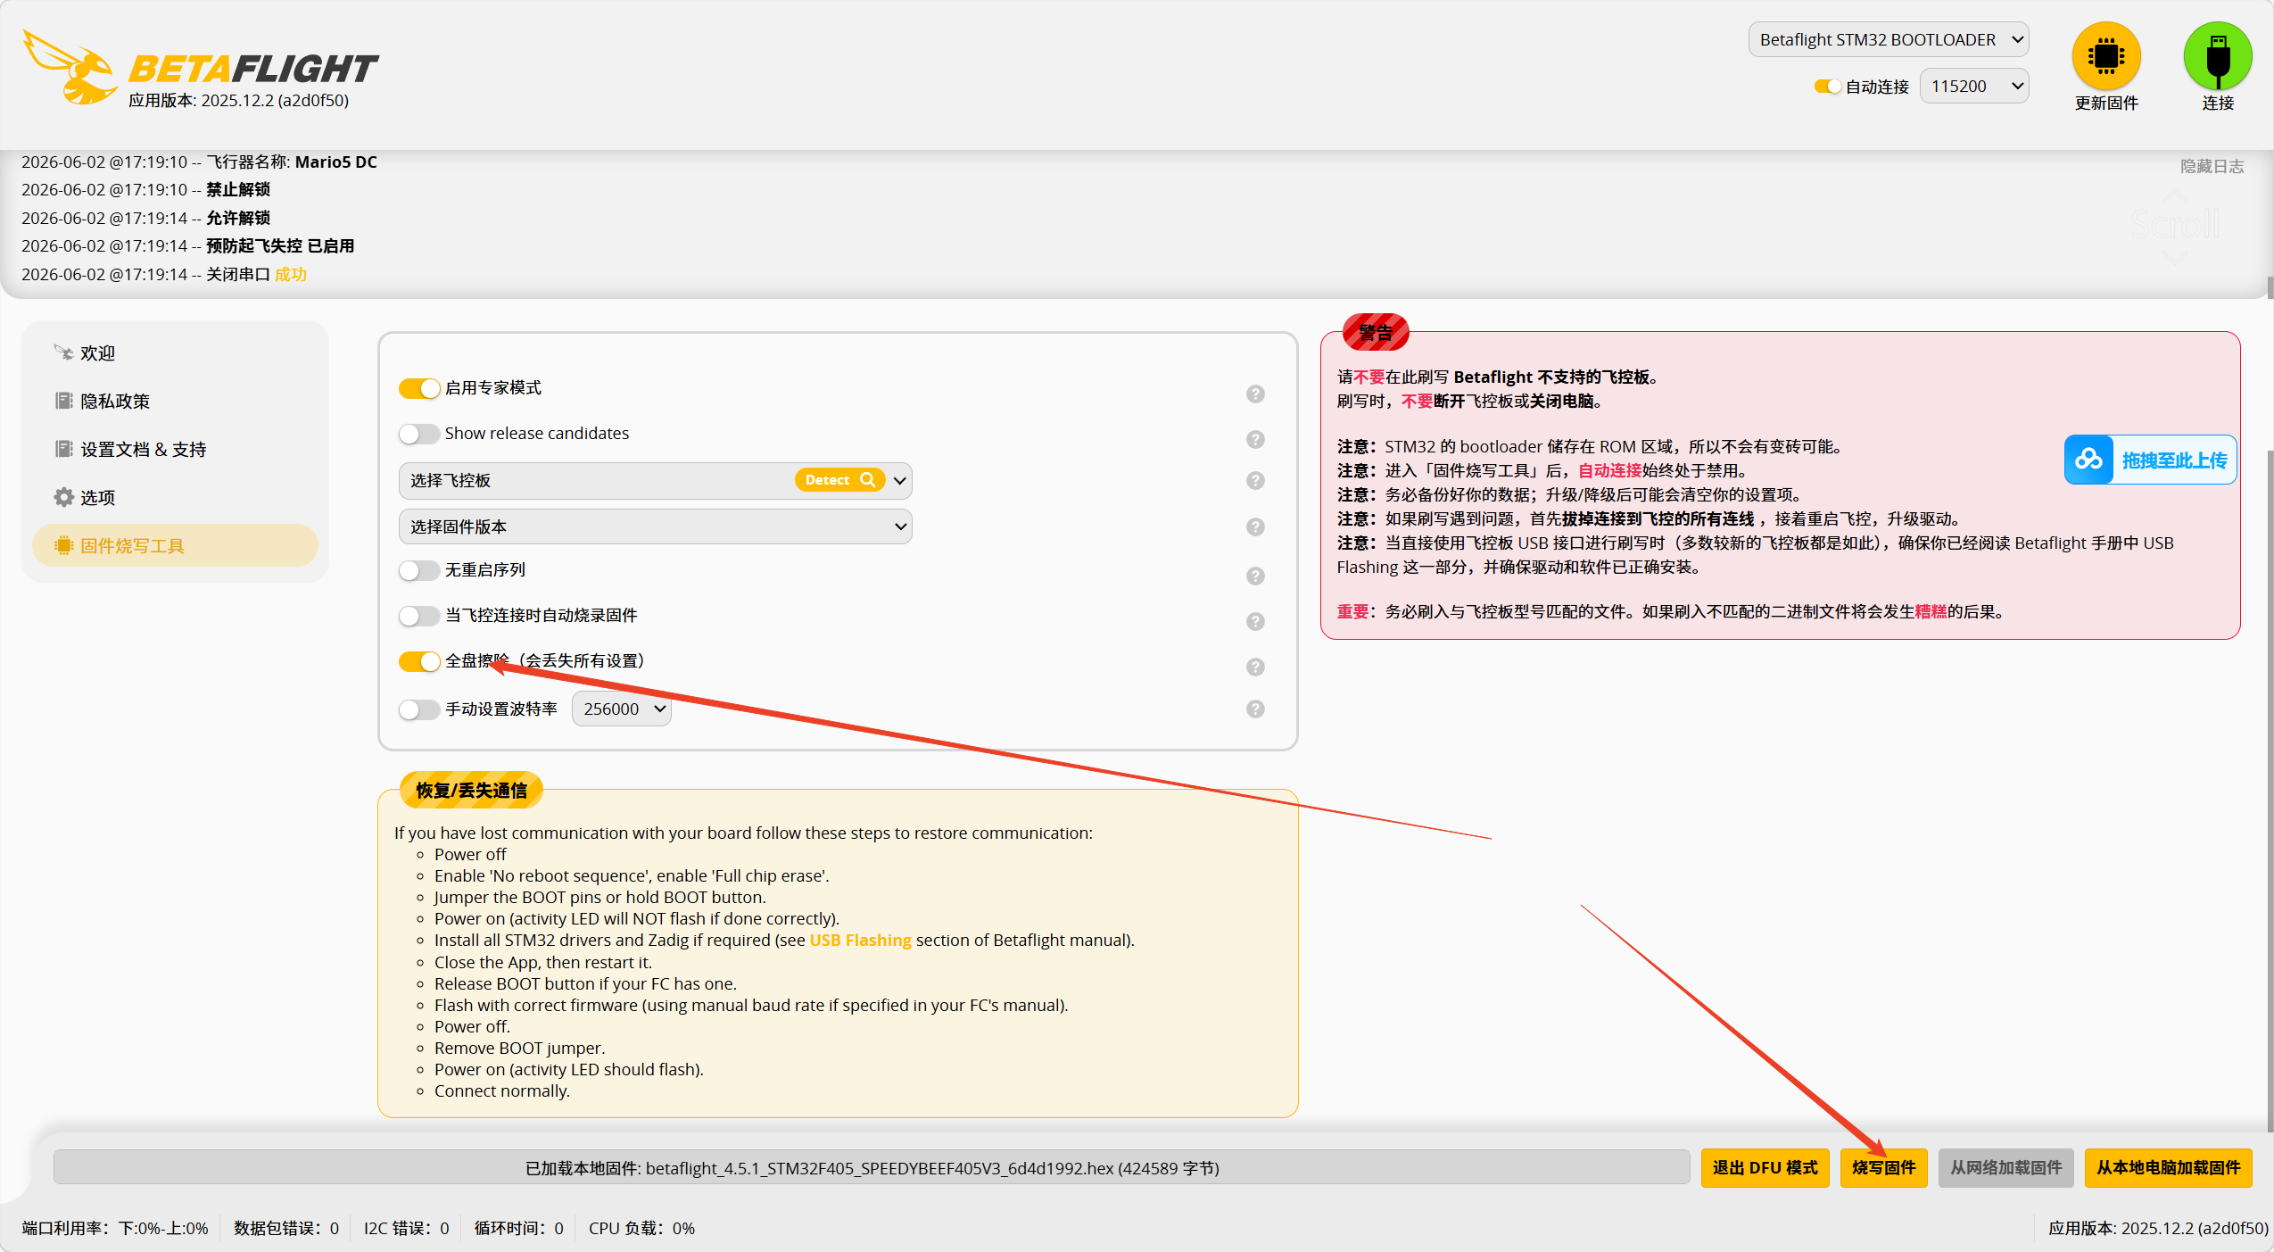The image size is (2274, 1252).
Task: Open the 256000 manual baud rate dropdown
Action: coord(622,709)
